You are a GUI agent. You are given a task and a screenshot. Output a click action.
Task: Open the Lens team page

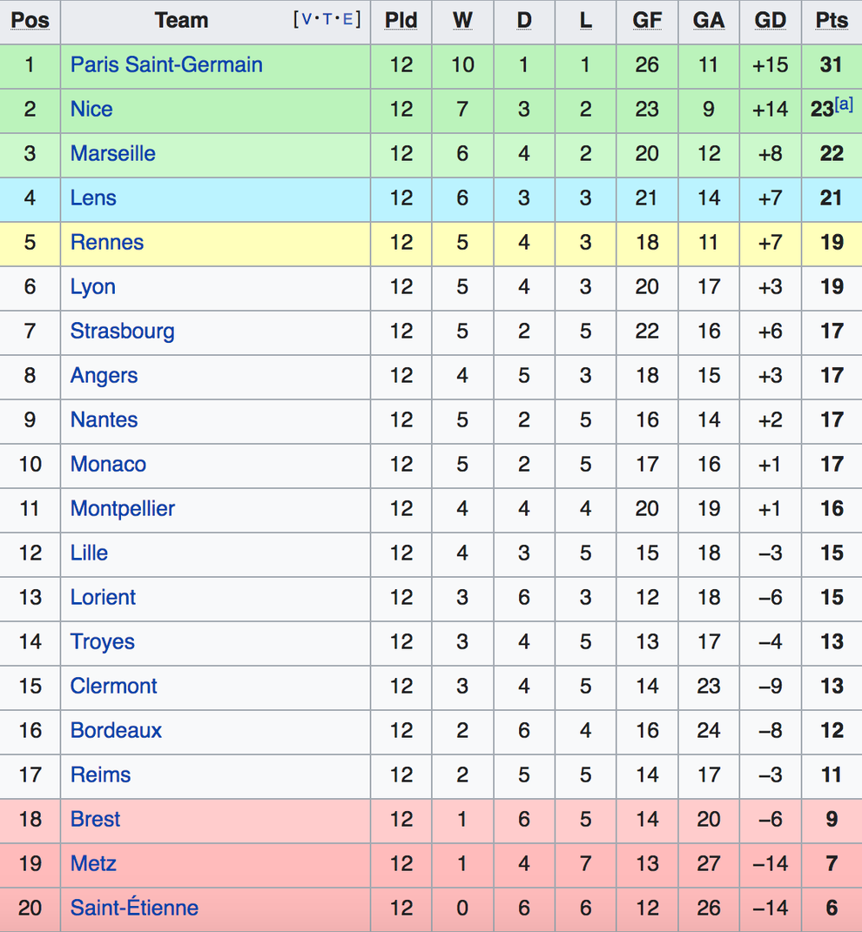(93, 198)
